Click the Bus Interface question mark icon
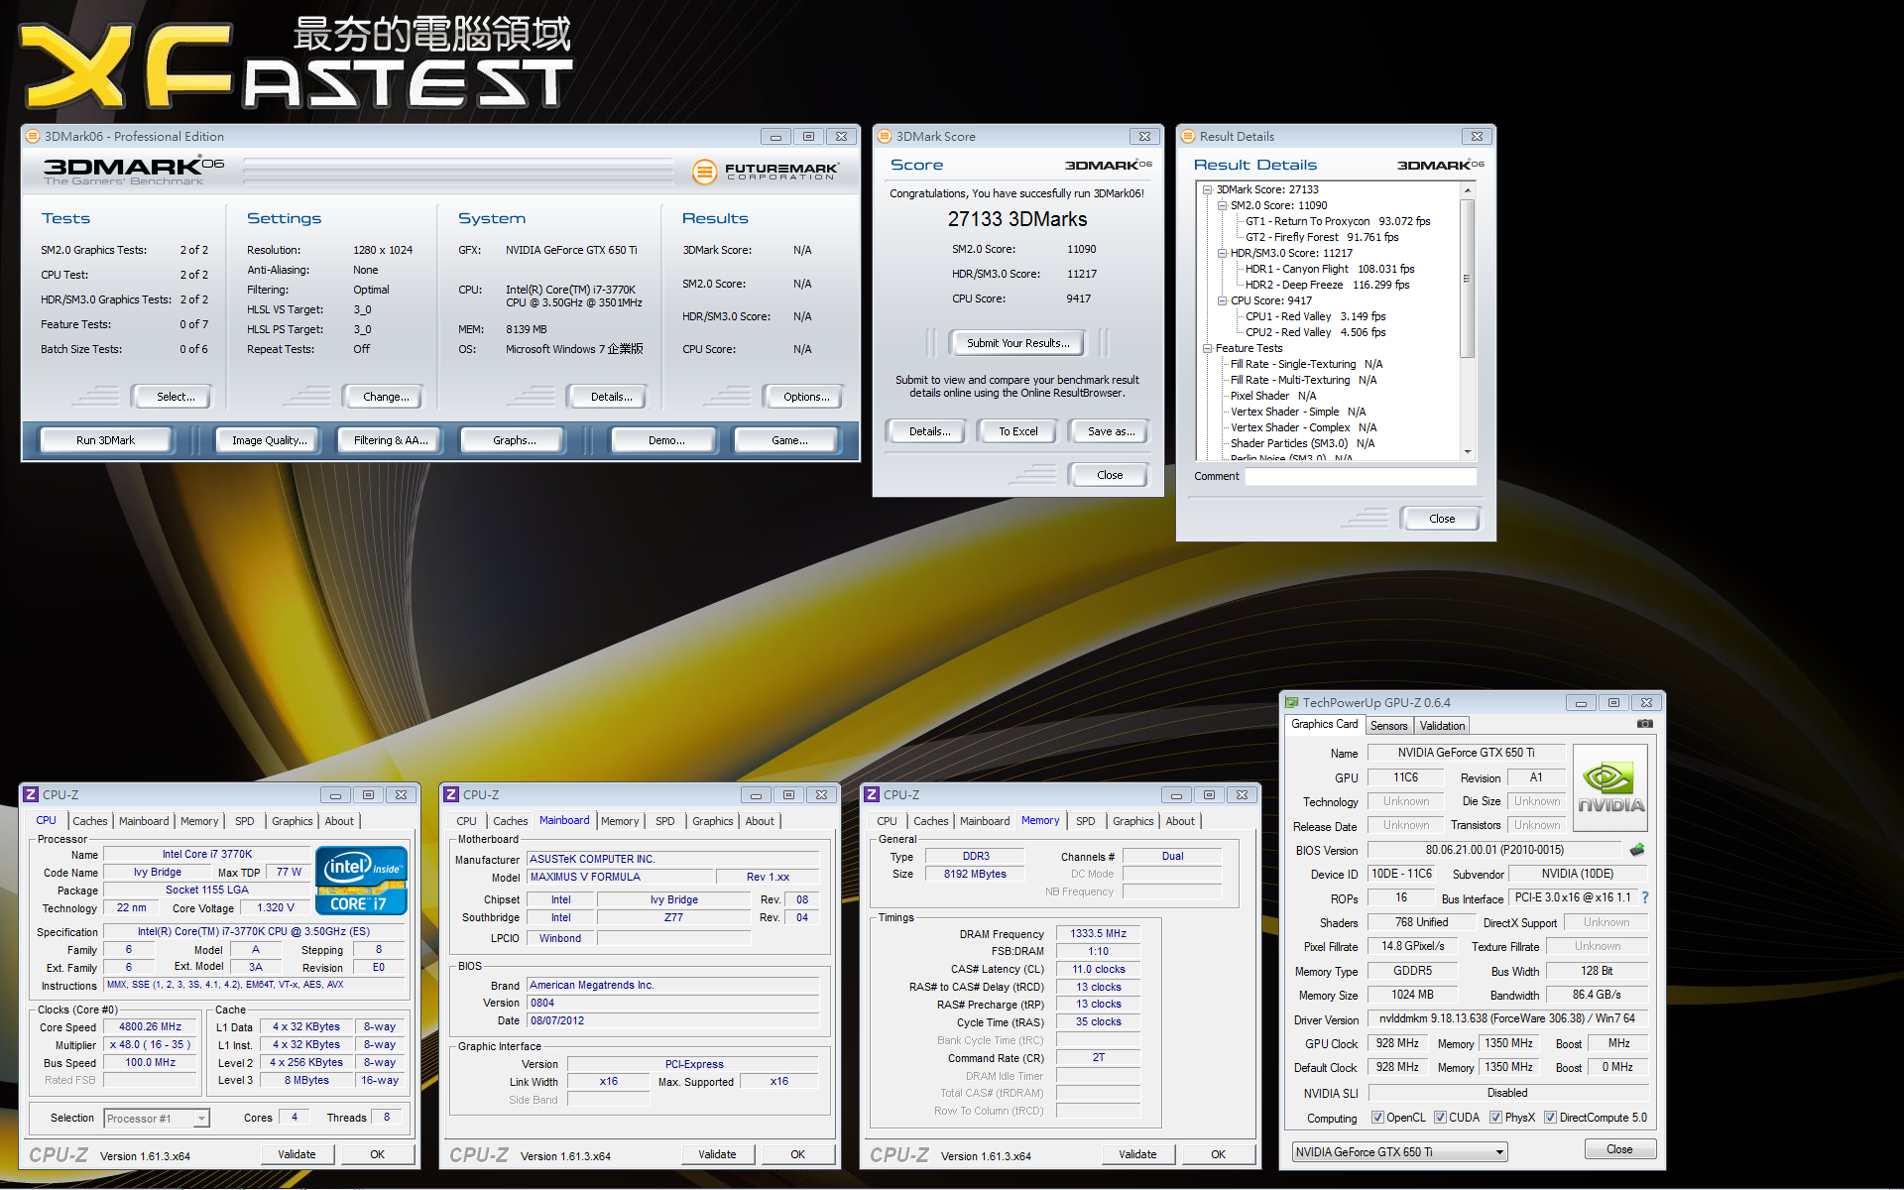The height and width of the screenshot is (1190, 1904). pos(1645,897)
